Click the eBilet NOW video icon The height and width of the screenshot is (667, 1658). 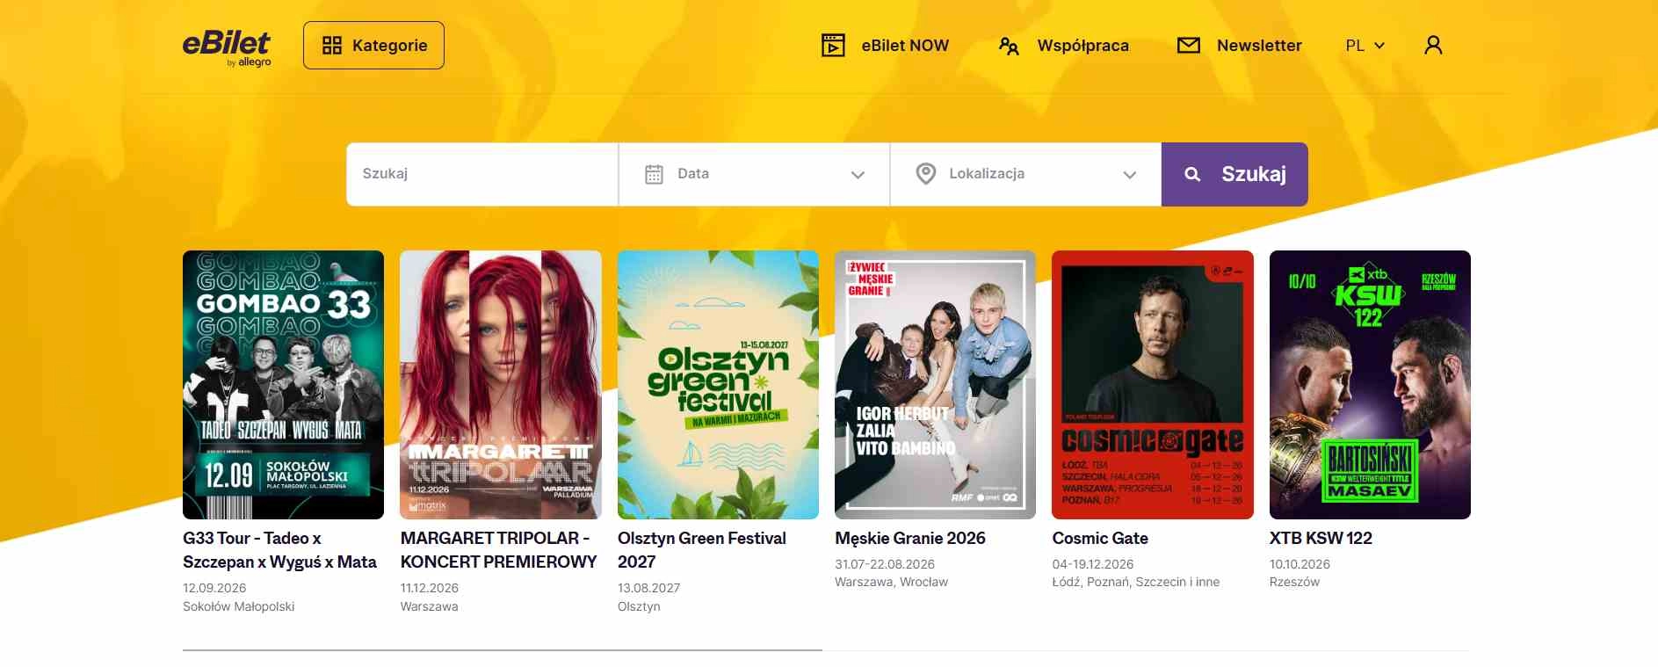[x=832, y=45]
